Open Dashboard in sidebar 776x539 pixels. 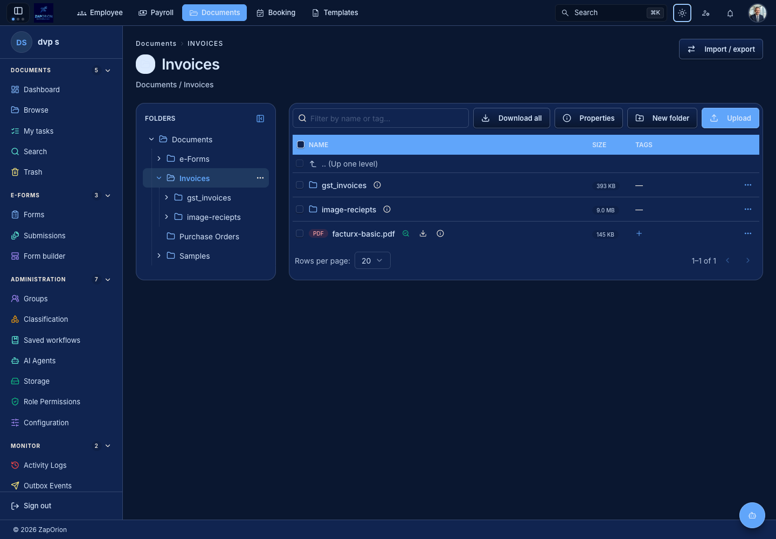(61, 89)
